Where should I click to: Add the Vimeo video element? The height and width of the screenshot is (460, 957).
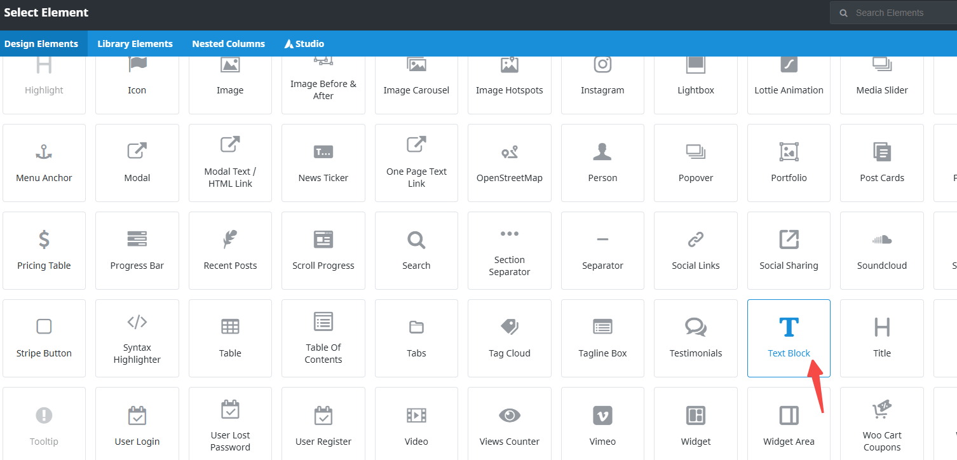tap(602, 426)
